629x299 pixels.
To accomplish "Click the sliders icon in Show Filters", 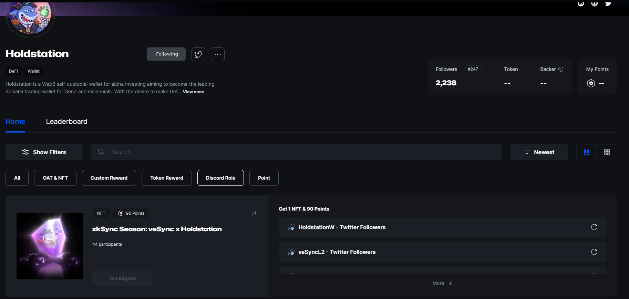I will [x=25, y=152].
